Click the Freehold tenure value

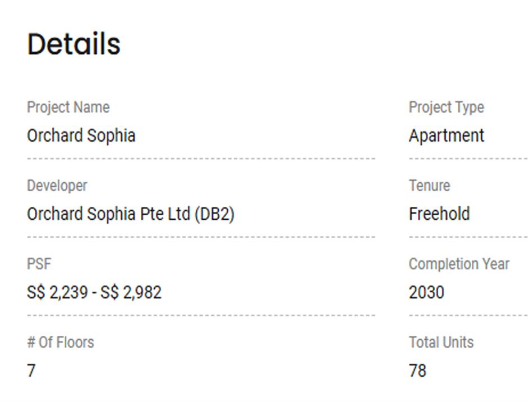pos(439,214)
